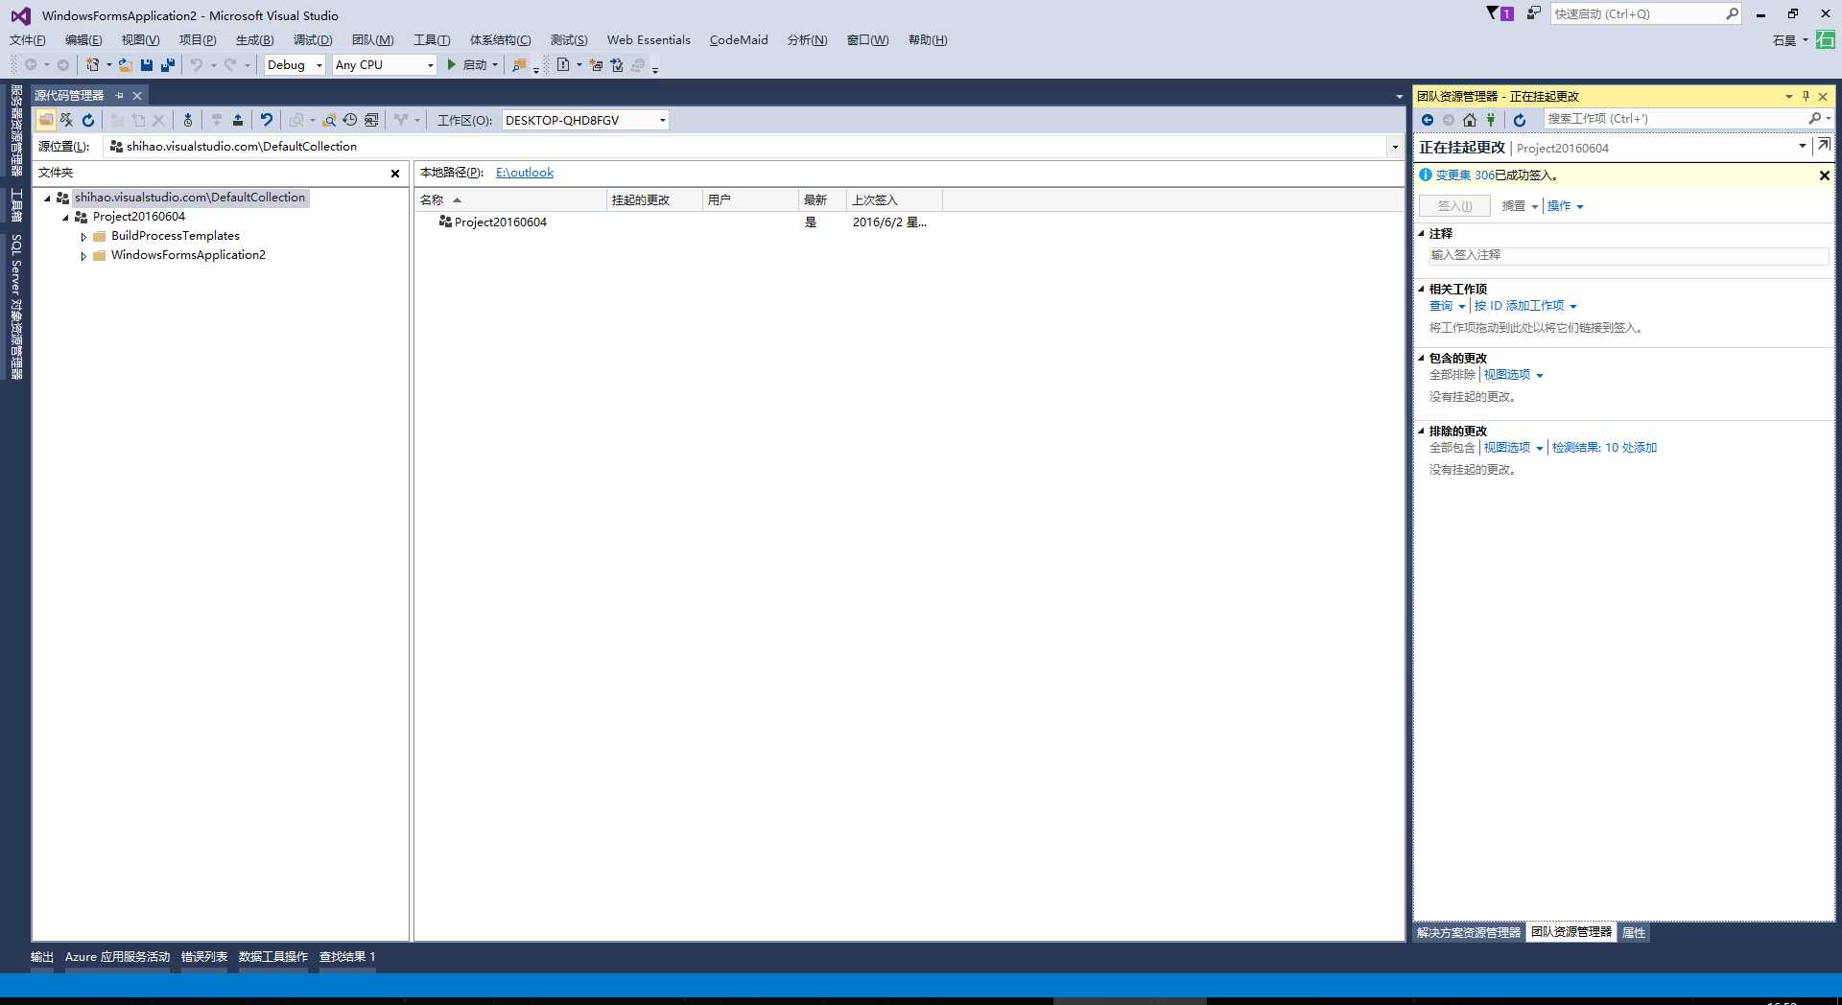Click the compare folders icon after the history clock
Image resolution: width=1842 pixels, height=1005 pixels.
[x=371, y=120]
